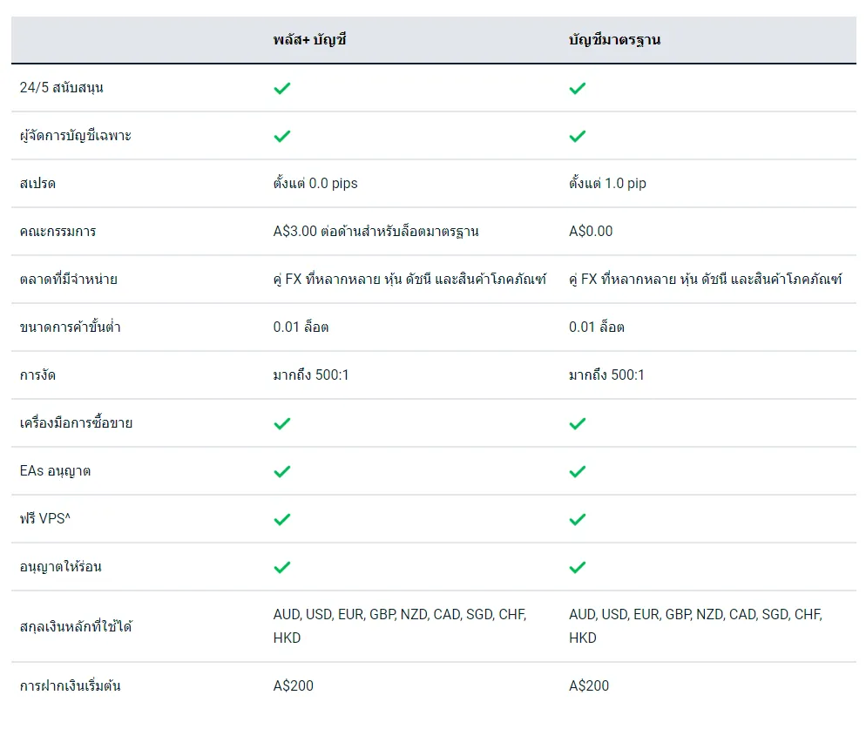Click standard account checkmark for เครื่องมือการซื้อขาย

click(577, 423)
